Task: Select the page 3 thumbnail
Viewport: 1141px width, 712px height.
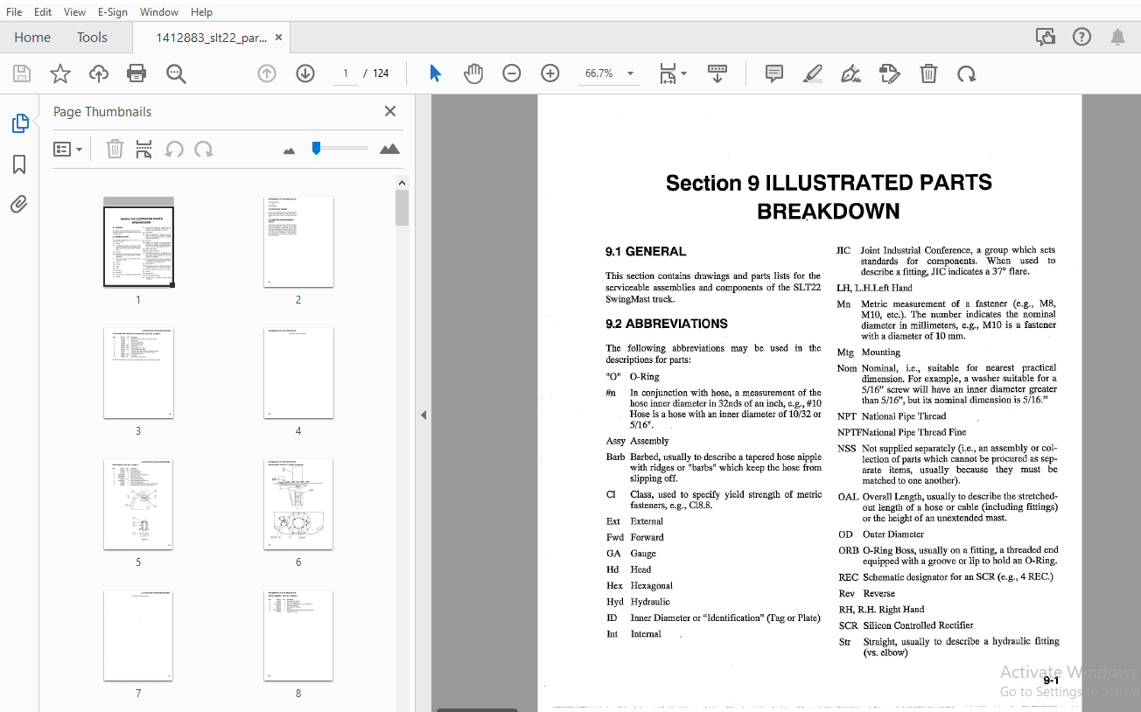Action: [x=138, y=373]
